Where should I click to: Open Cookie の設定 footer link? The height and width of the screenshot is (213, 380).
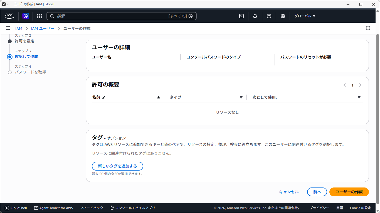[361, 208]
